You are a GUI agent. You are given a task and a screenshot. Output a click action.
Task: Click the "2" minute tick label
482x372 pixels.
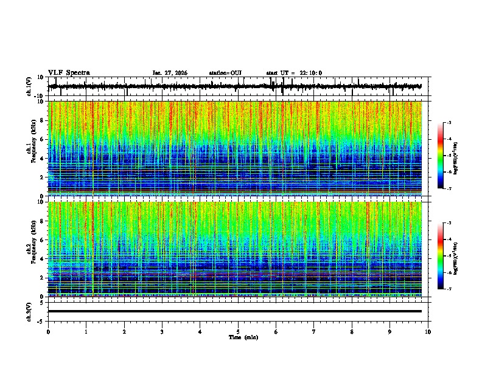(x=124, y=332)
